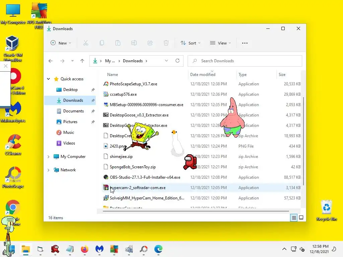Go back with the left arrow
Screen dimensions: 343x257
click(x=51, y=61)
